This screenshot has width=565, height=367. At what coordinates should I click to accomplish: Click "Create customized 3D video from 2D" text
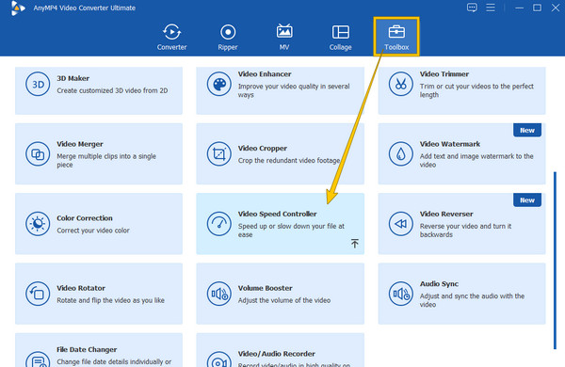coord(112,90)
